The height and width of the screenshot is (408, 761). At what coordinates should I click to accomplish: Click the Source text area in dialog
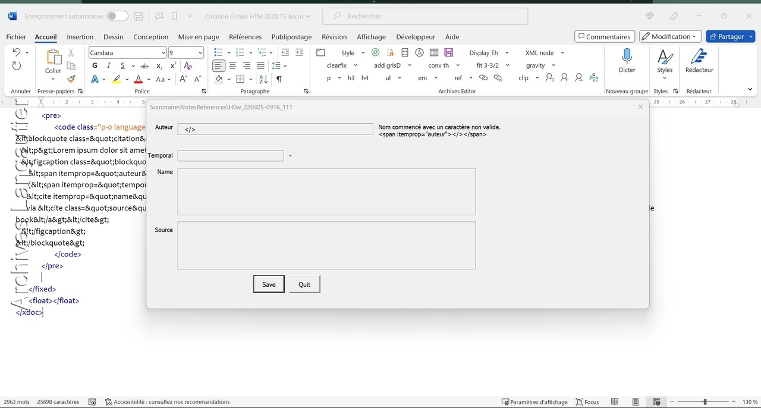(326, 246)
